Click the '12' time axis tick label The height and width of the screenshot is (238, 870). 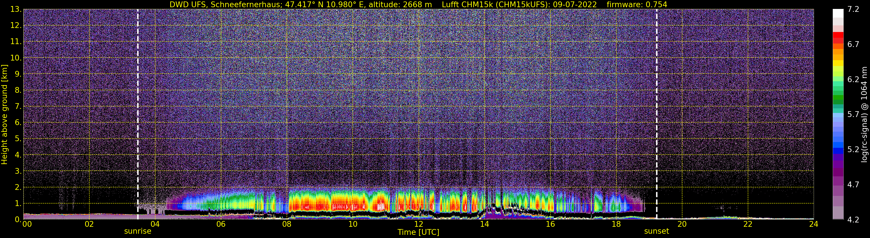point(418,224)
